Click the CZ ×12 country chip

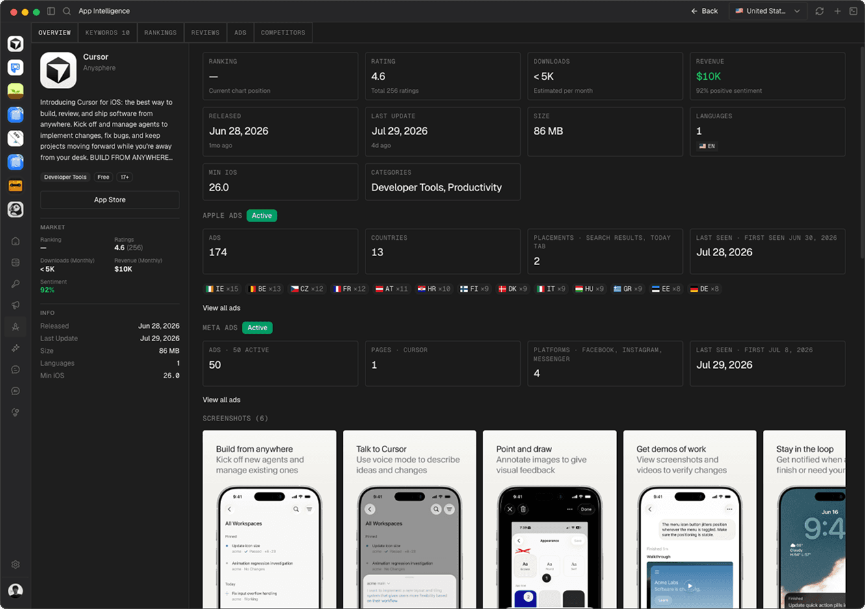tap(307, 289)
